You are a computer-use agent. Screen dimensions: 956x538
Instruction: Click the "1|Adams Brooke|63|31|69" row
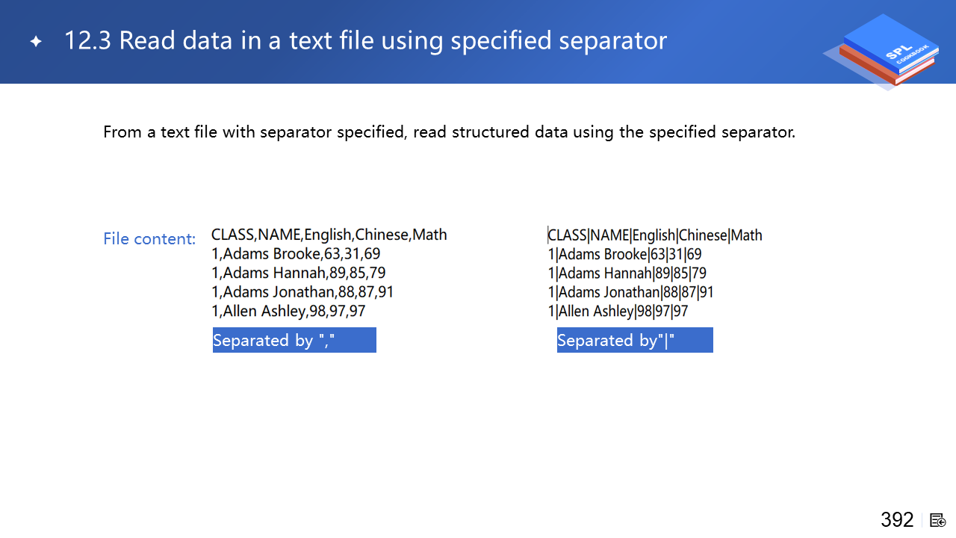[624, 254]
